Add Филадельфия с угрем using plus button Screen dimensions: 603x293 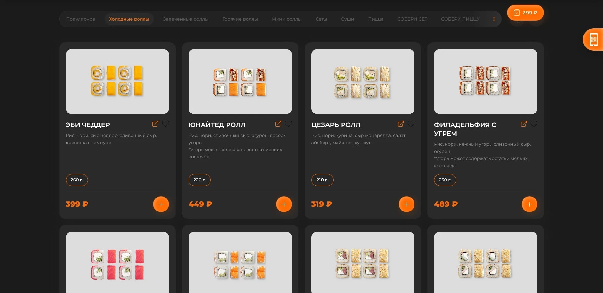pyautogui.click(x=529, y=204)
